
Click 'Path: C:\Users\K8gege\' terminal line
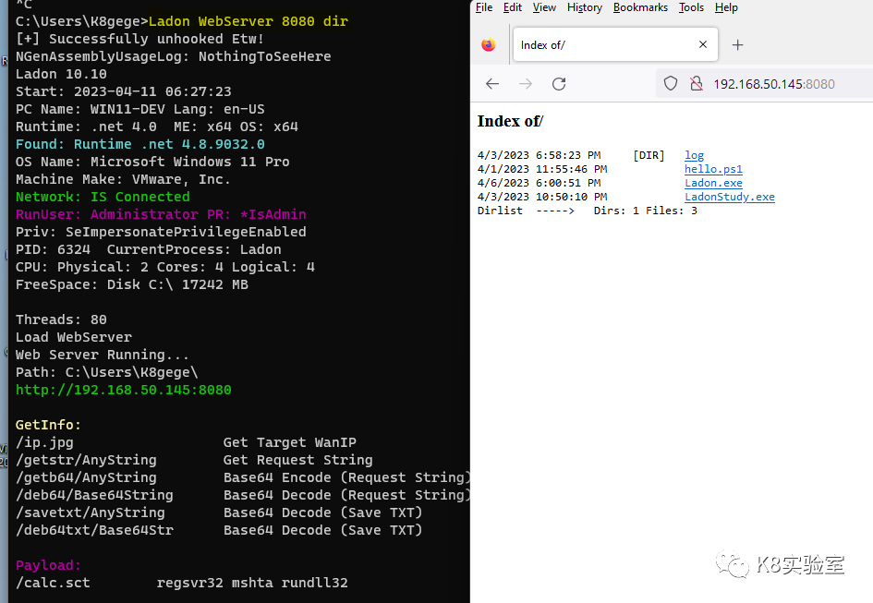[x=107, y=372]
